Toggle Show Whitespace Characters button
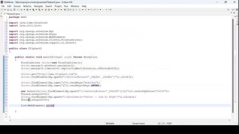239x134 pixels. (x=76, y=10)
